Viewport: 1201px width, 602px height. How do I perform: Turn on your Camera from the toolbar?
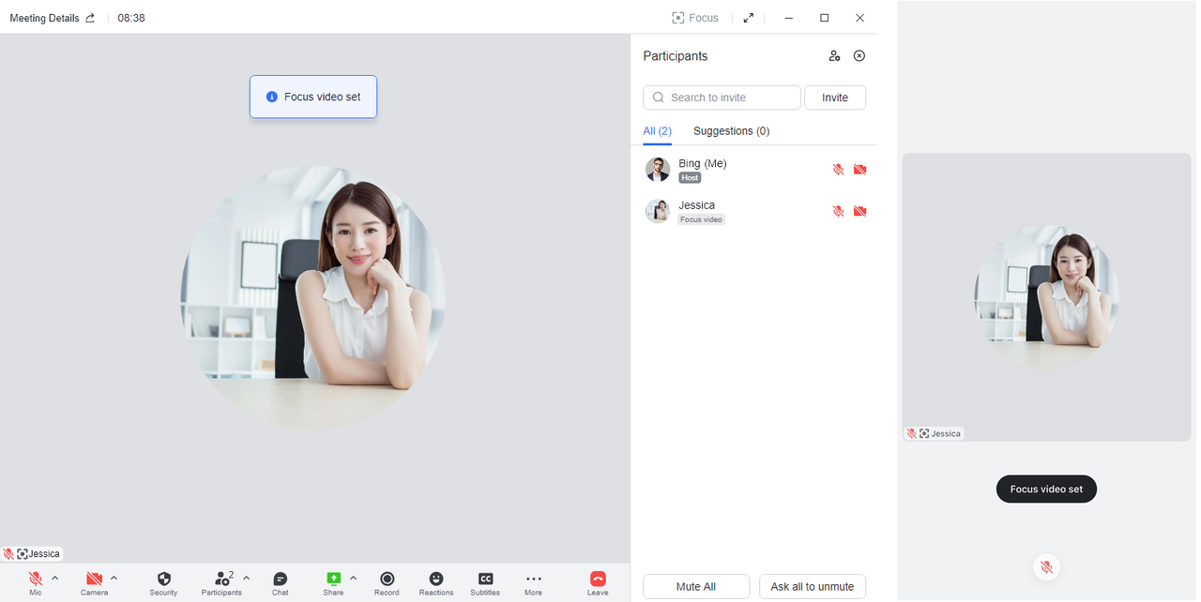(x=94, y=581)
